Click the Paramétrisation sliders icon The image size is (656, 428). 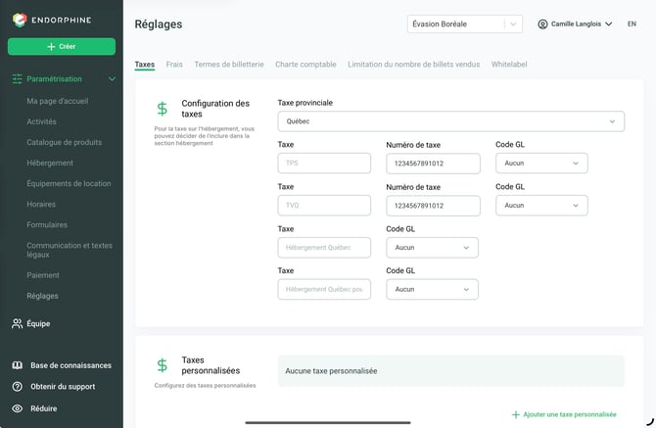18,79
